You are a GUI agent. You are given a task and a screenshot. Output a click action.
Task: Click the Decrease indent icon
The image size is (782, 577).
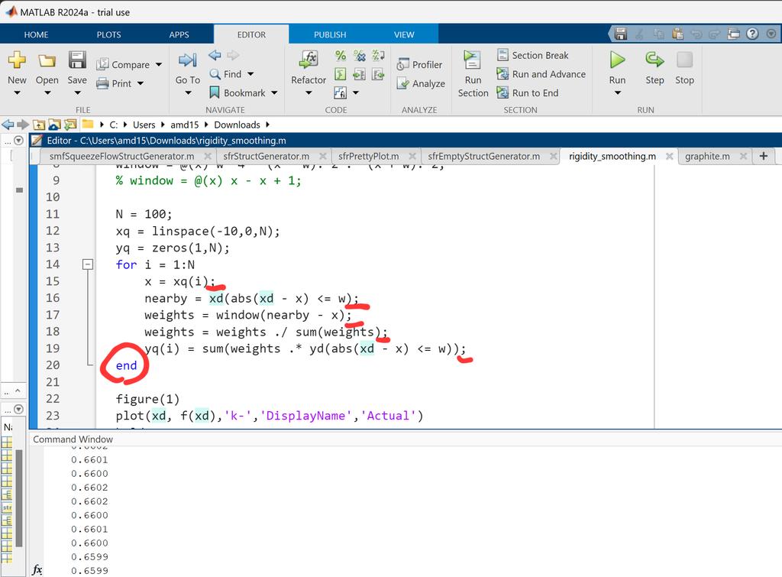(x=378, y=74)
